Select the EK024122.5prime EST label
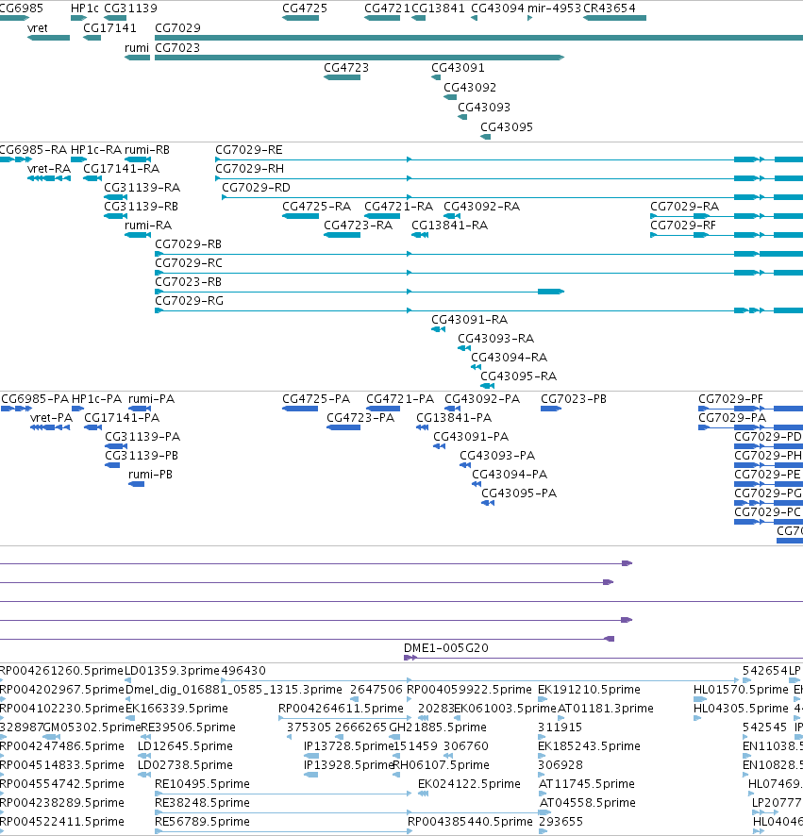The width and height of the screenshot is (803, 836). (469, 784)
